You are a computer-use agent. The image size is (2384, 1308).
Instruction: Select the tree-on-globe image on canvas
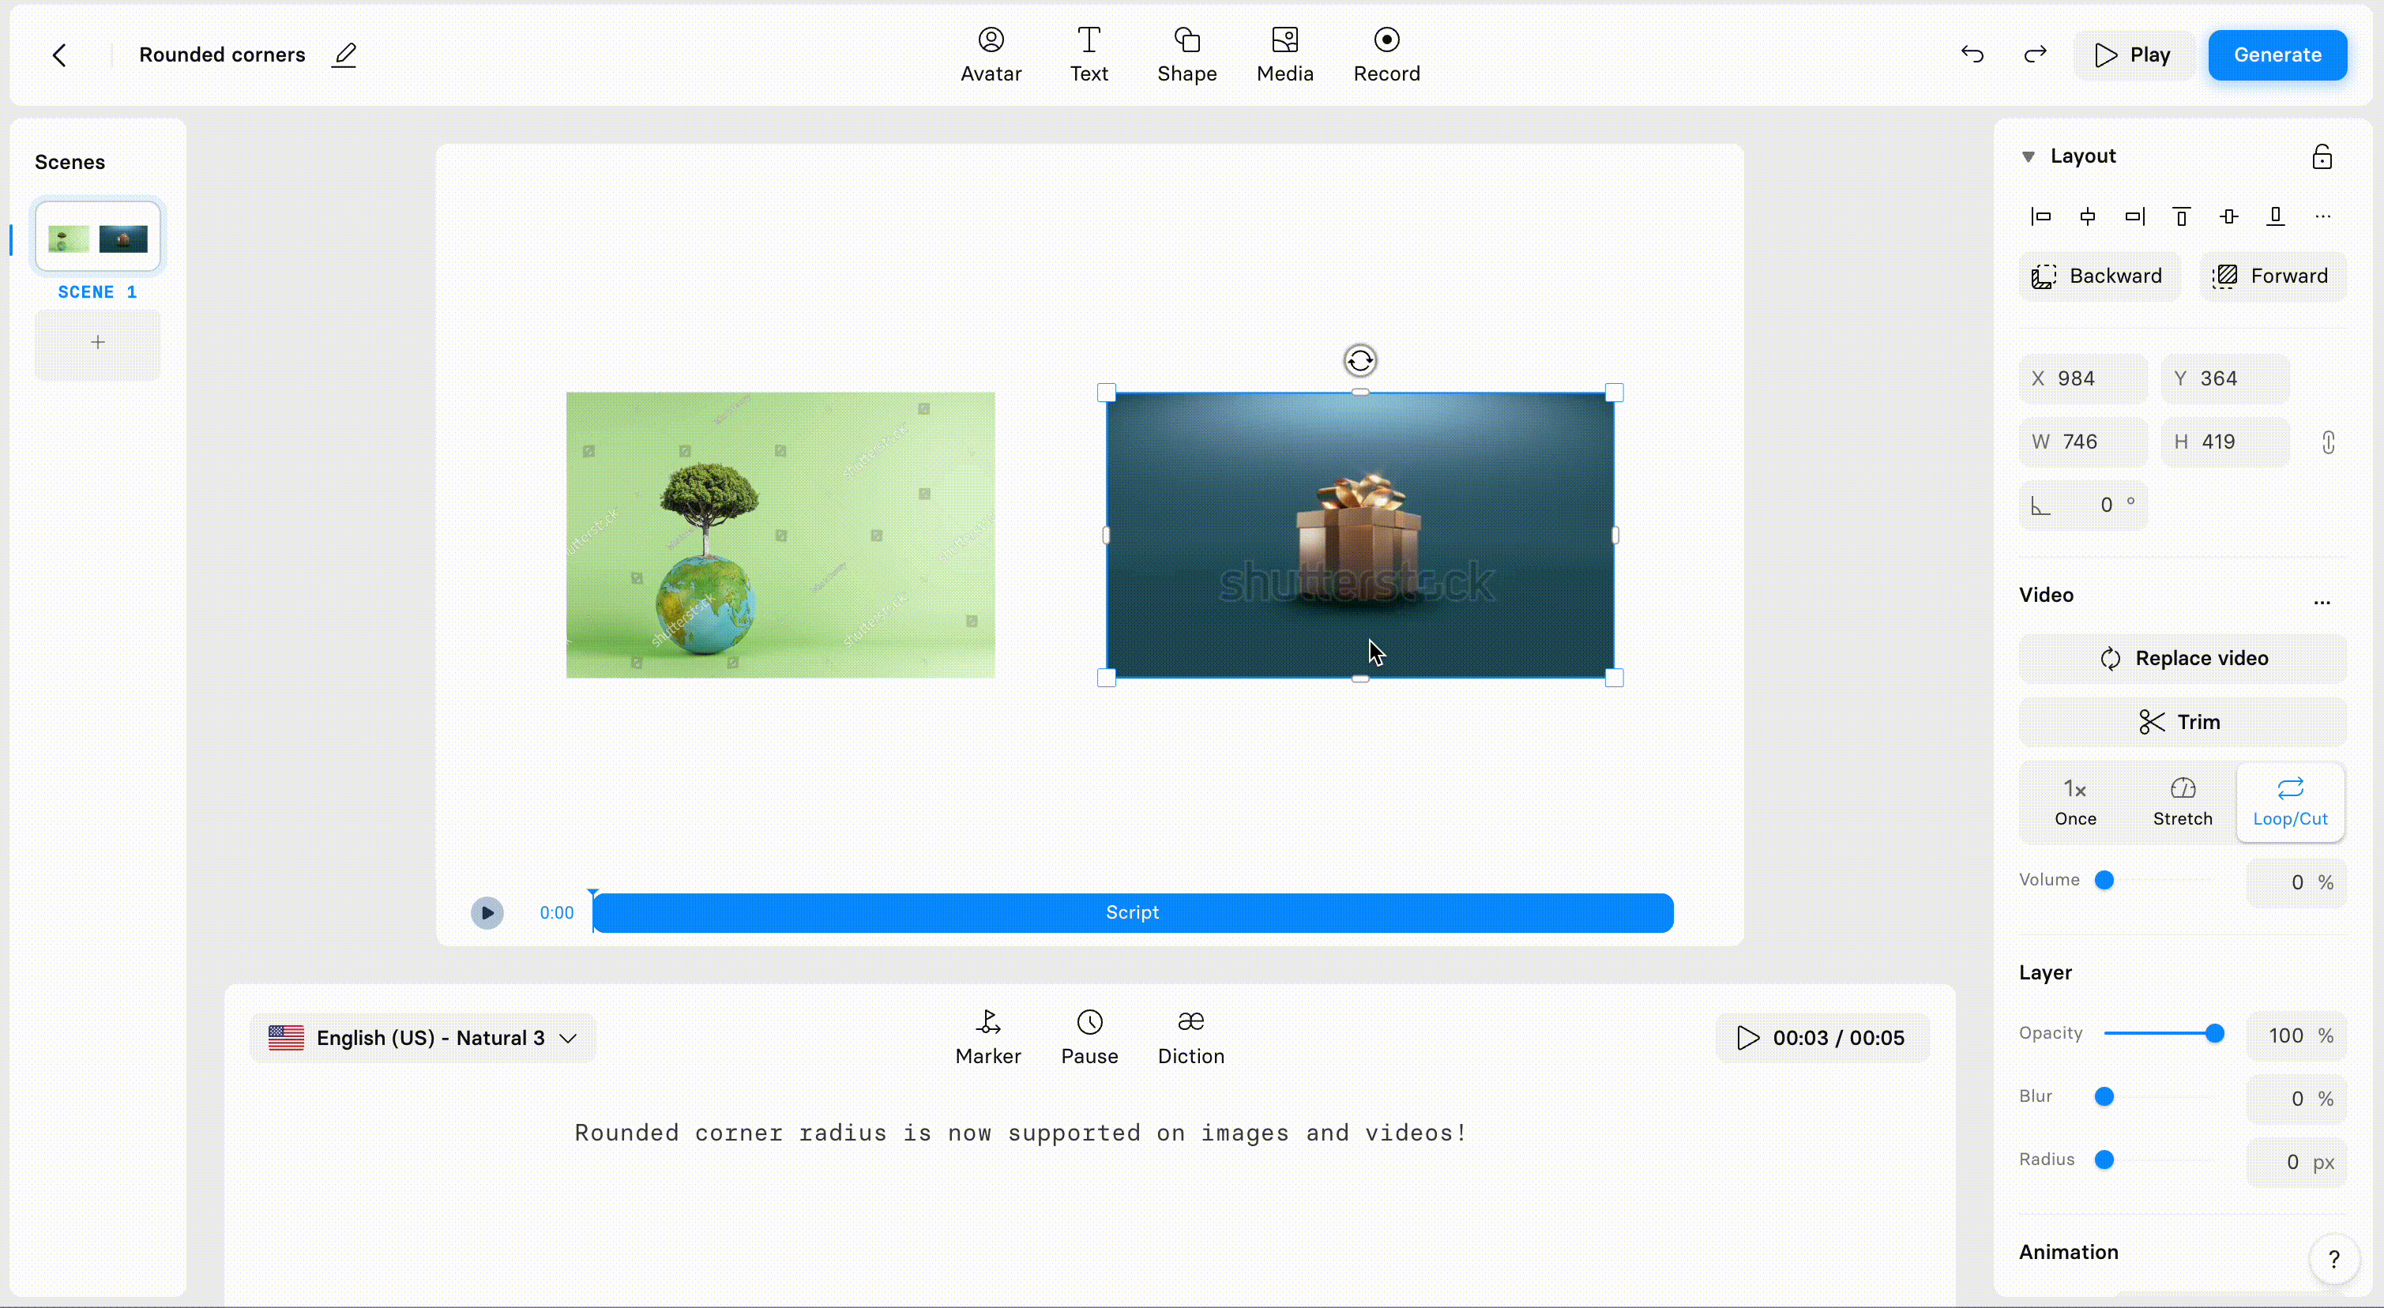[x=780, y=535]
